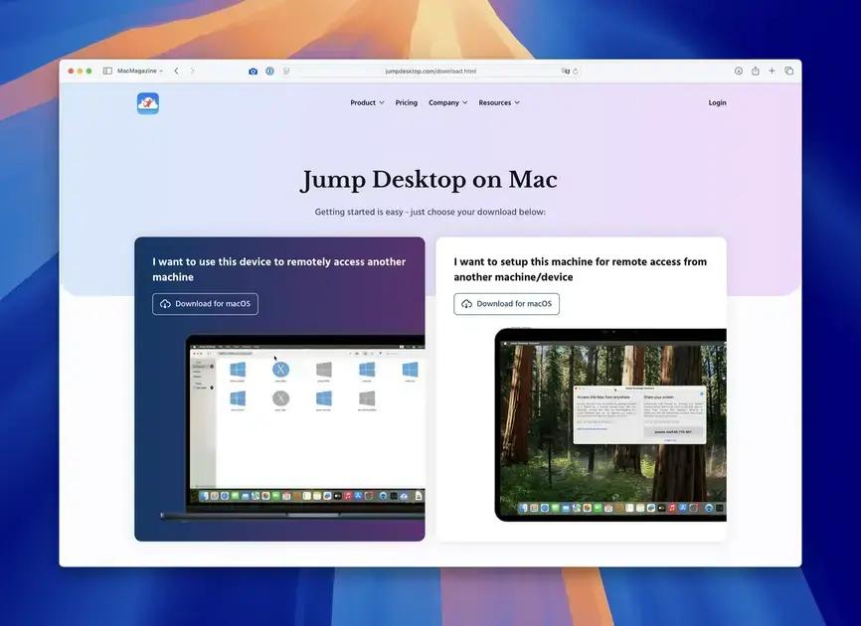Click 'Getting started is easy' subtitle text
861x626 pixels.
pos(430,212)
